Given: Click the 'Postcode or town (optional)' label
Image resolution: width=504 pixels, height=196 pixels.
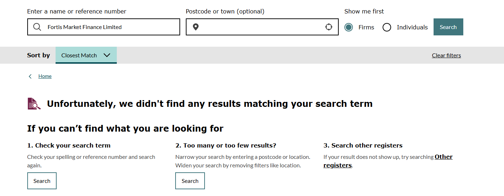Looking at the screenshot, I should tap(225, 11).
